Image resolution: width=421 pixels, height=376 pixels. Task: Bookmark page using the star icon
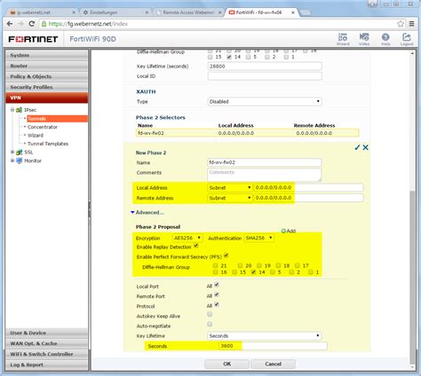[401, 24]
